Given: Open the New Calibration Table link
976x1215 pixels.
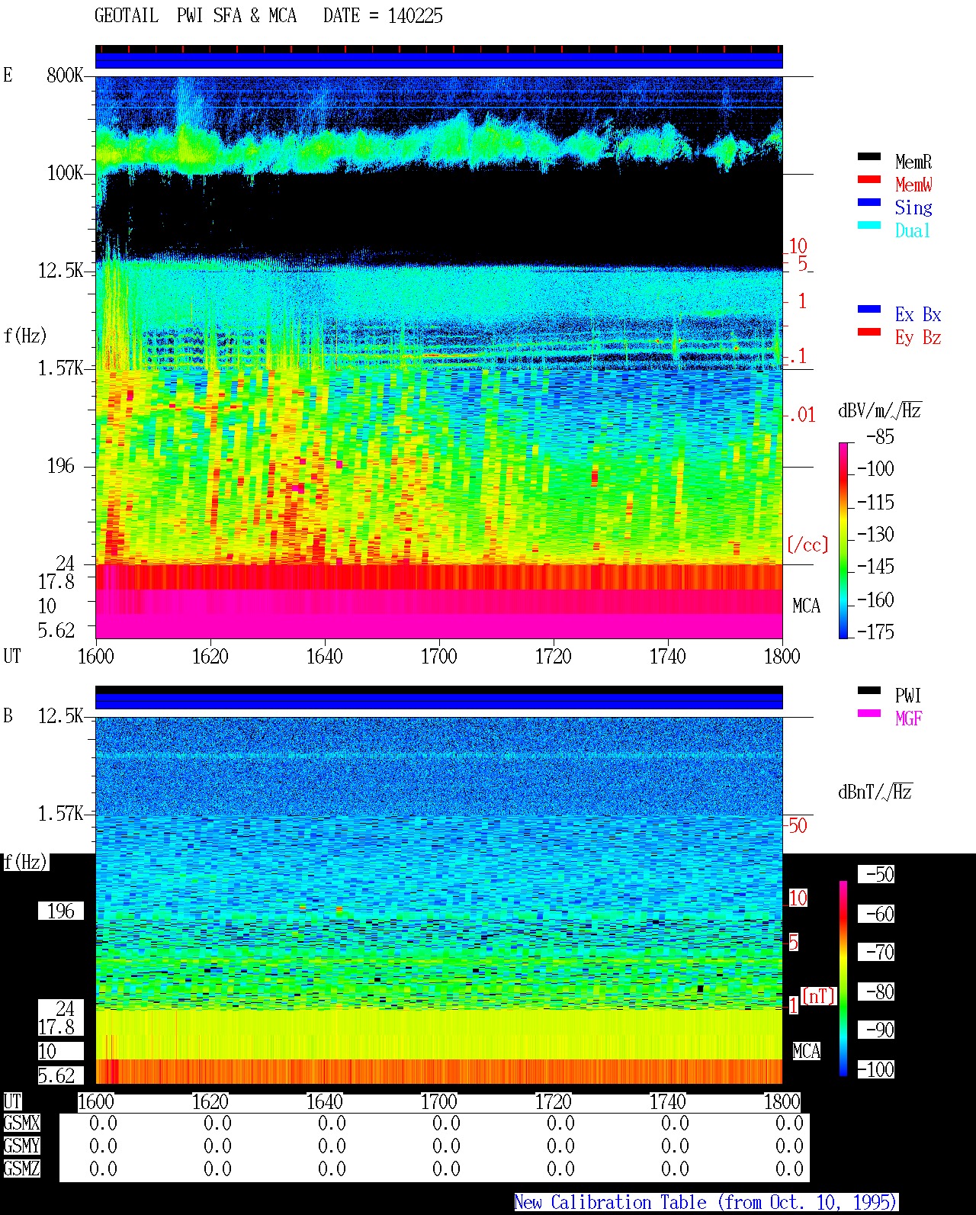Looking at the screenshot, I should pyautogui.click(x=706, y=1203).
